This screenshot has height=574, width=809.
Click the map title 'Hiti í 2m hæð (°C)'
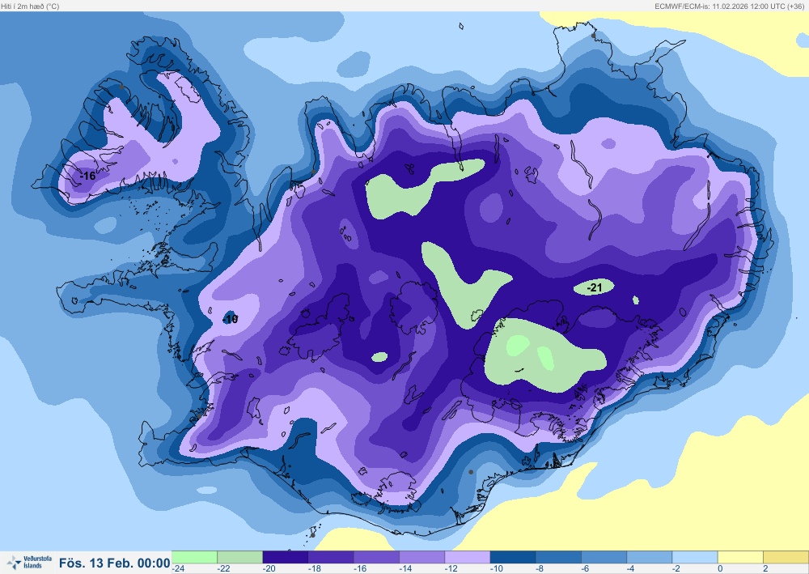coord(30,6)
